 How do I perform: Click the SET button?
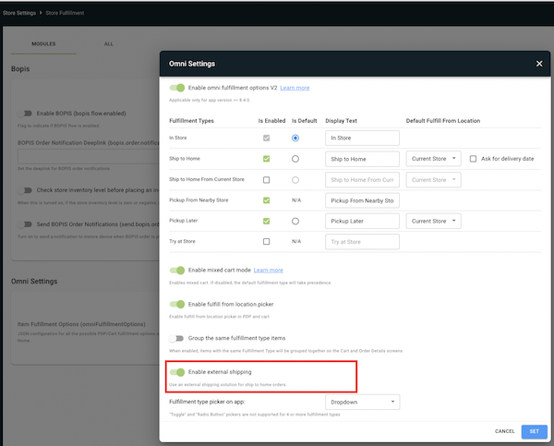[x=535, y=431]
